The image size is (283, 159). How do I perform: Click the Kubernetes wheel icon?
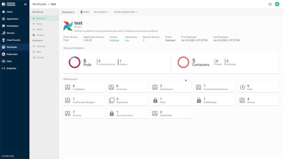tap(3, 54)
